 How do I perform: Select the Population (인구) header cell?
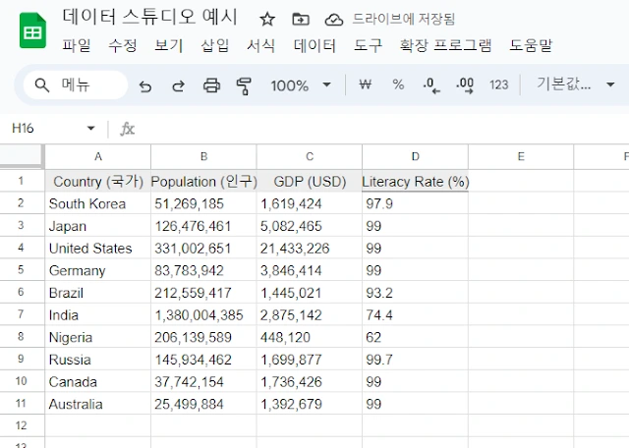(x=203, y=181)
